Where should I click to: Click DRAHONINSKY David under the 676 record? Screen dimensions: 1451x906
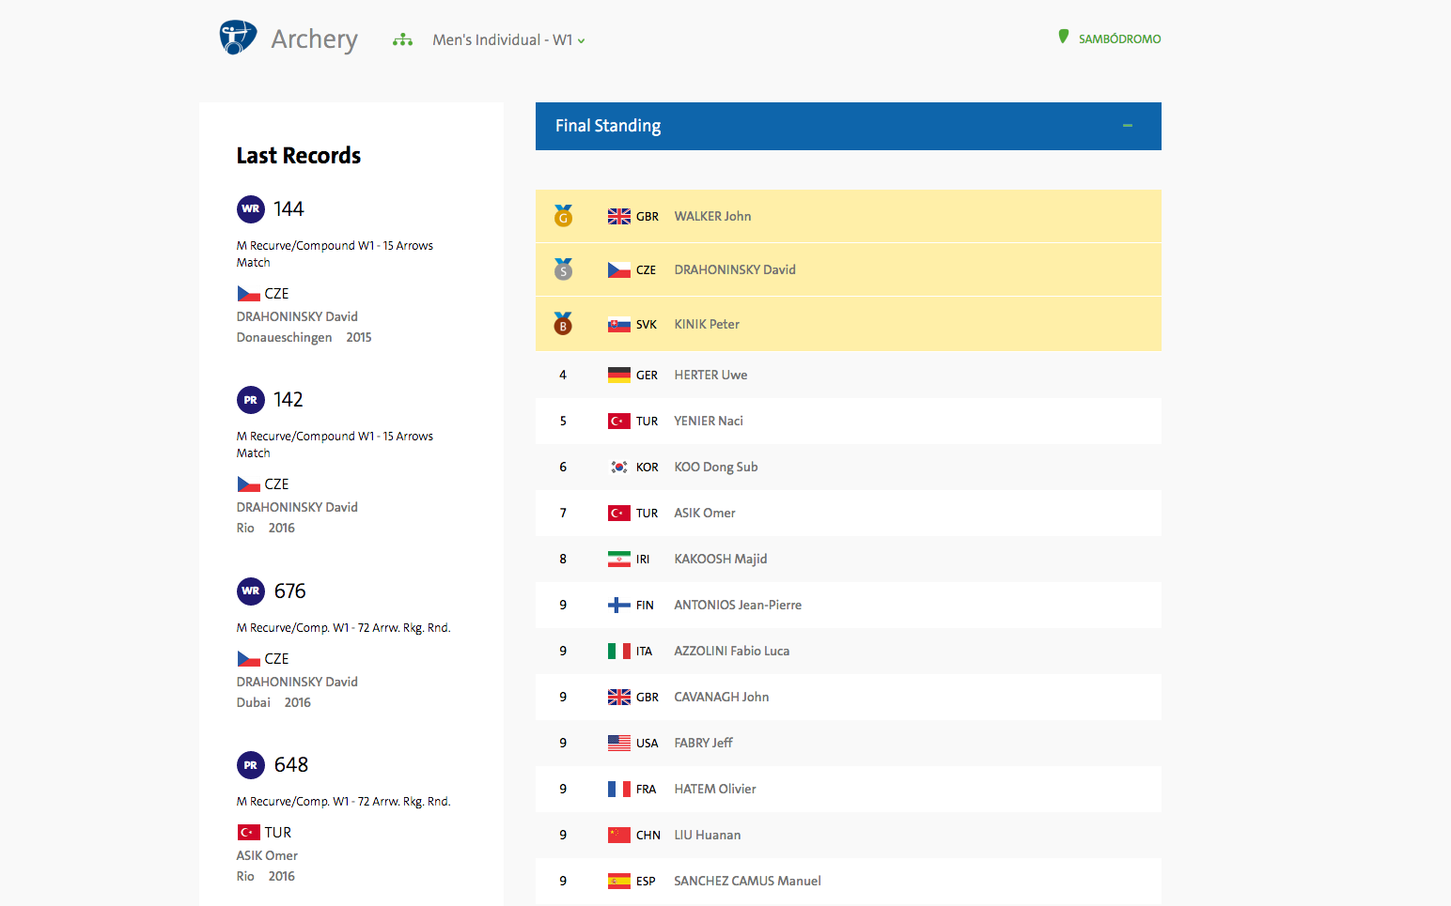(x=297, y=682)
